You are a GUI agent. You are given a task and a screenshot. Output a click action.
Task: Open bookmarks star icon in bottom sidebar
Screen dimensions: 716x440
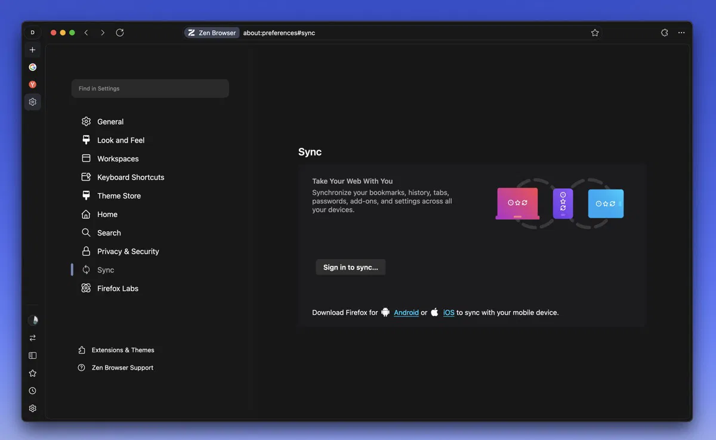[32, 373]
